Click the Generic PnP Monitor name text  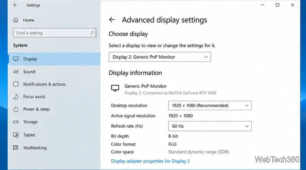pyautogui.click(x=146, y=86)
